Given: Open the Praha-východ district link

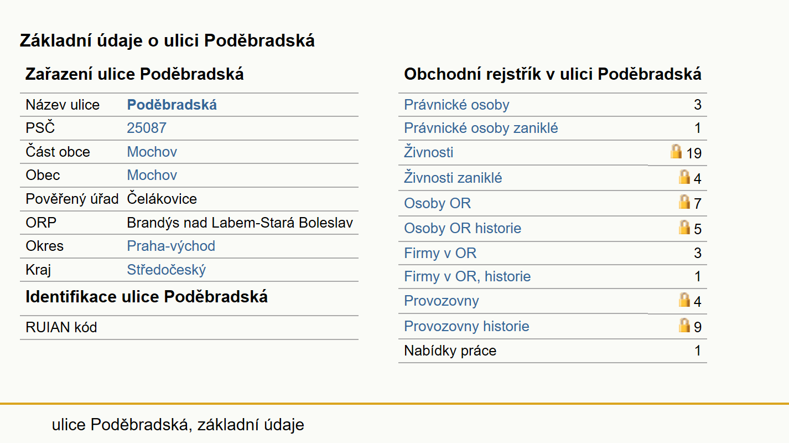Looking at the screenshot, I should (x=171, y=246).
